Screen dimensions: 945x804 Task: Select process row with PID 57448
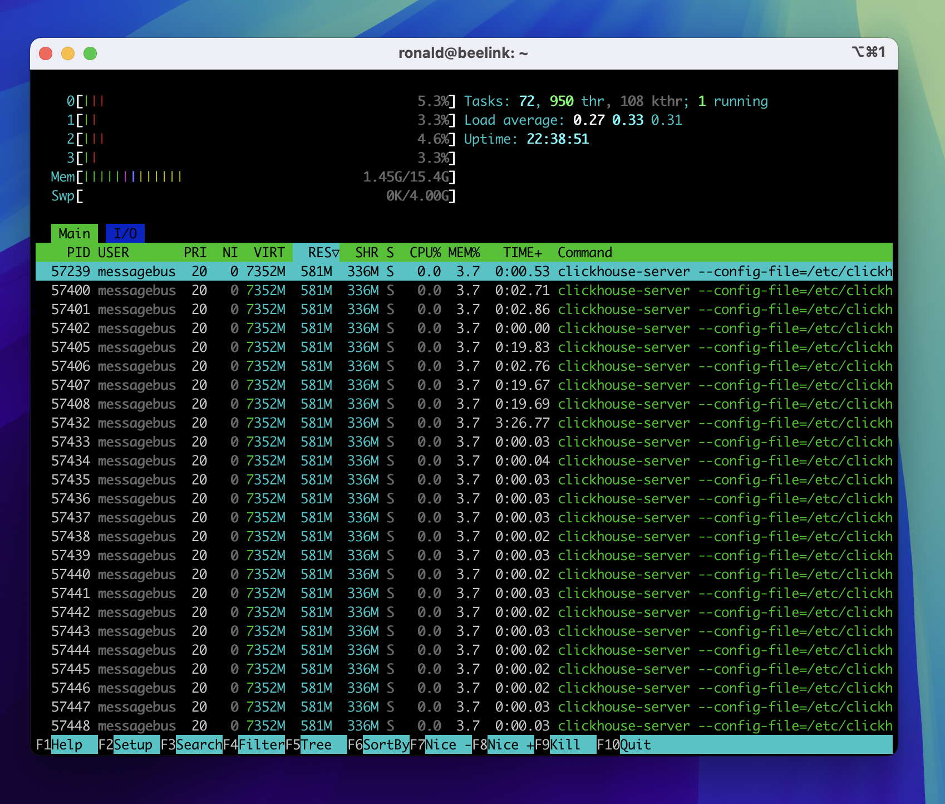point(464,725)
